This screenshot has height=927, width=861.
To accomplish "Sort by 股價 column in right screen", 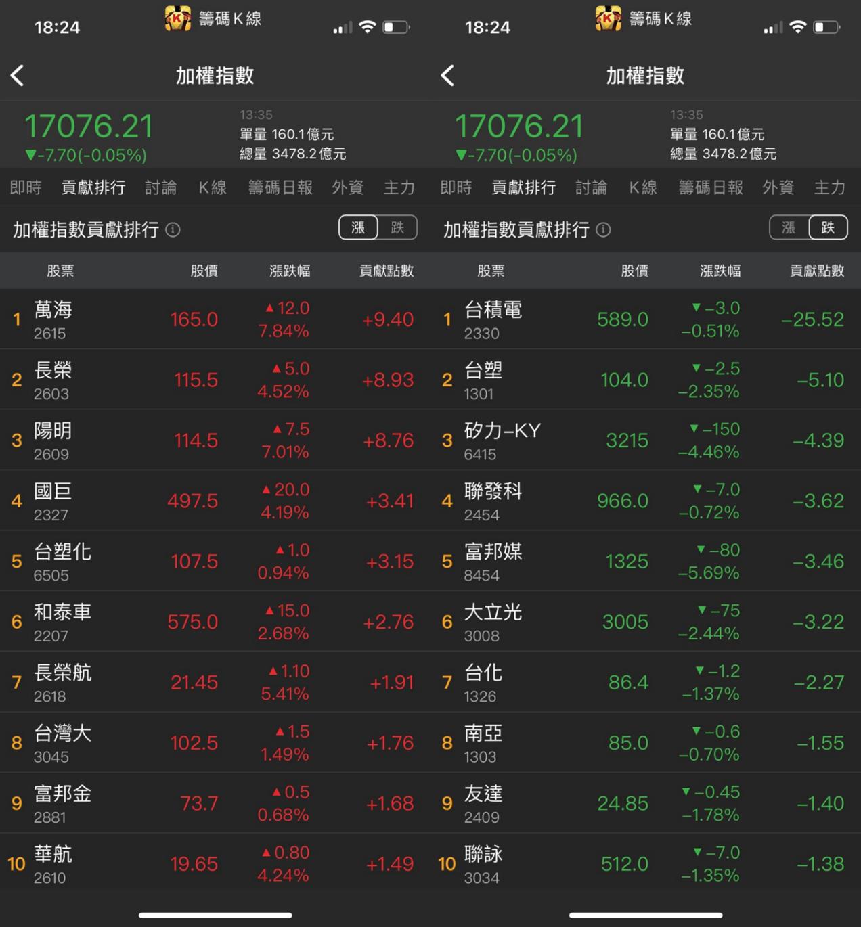I will click(x=634, y=271).
